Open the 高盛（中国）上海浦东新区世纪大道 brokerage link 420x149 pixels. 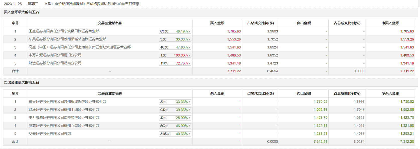[80, 47]
